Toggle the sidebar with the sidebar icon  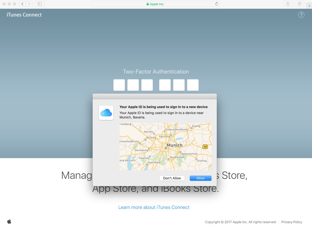[39, 4]
